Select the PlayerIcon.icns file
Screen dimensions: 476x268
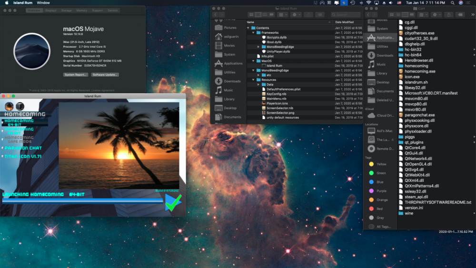pyautogui.click(x=277, y=103)
